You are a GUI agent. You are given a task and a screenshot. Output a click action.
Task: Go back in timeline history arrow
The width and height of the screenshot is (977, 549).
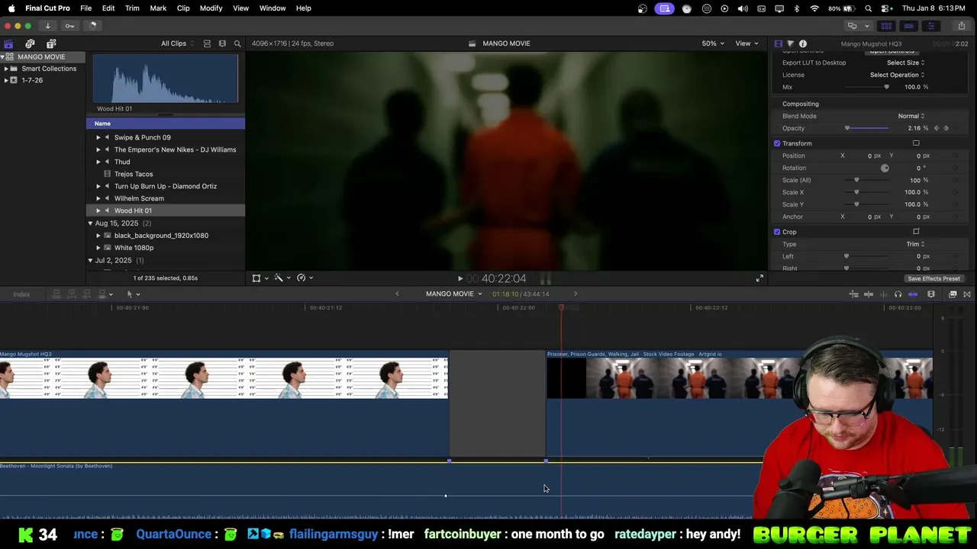click(397, 294)
